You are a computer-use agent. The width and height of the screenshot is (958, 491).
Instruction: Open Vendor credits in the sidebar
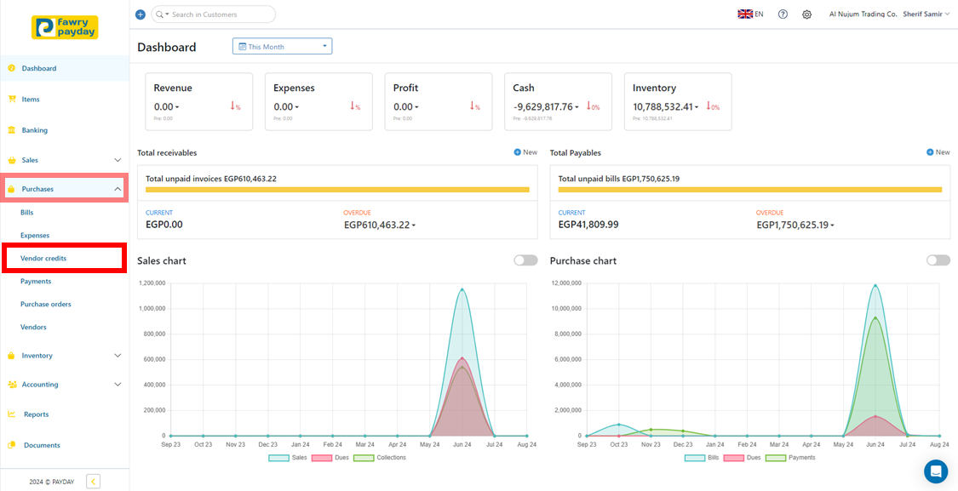coord(43,258)
